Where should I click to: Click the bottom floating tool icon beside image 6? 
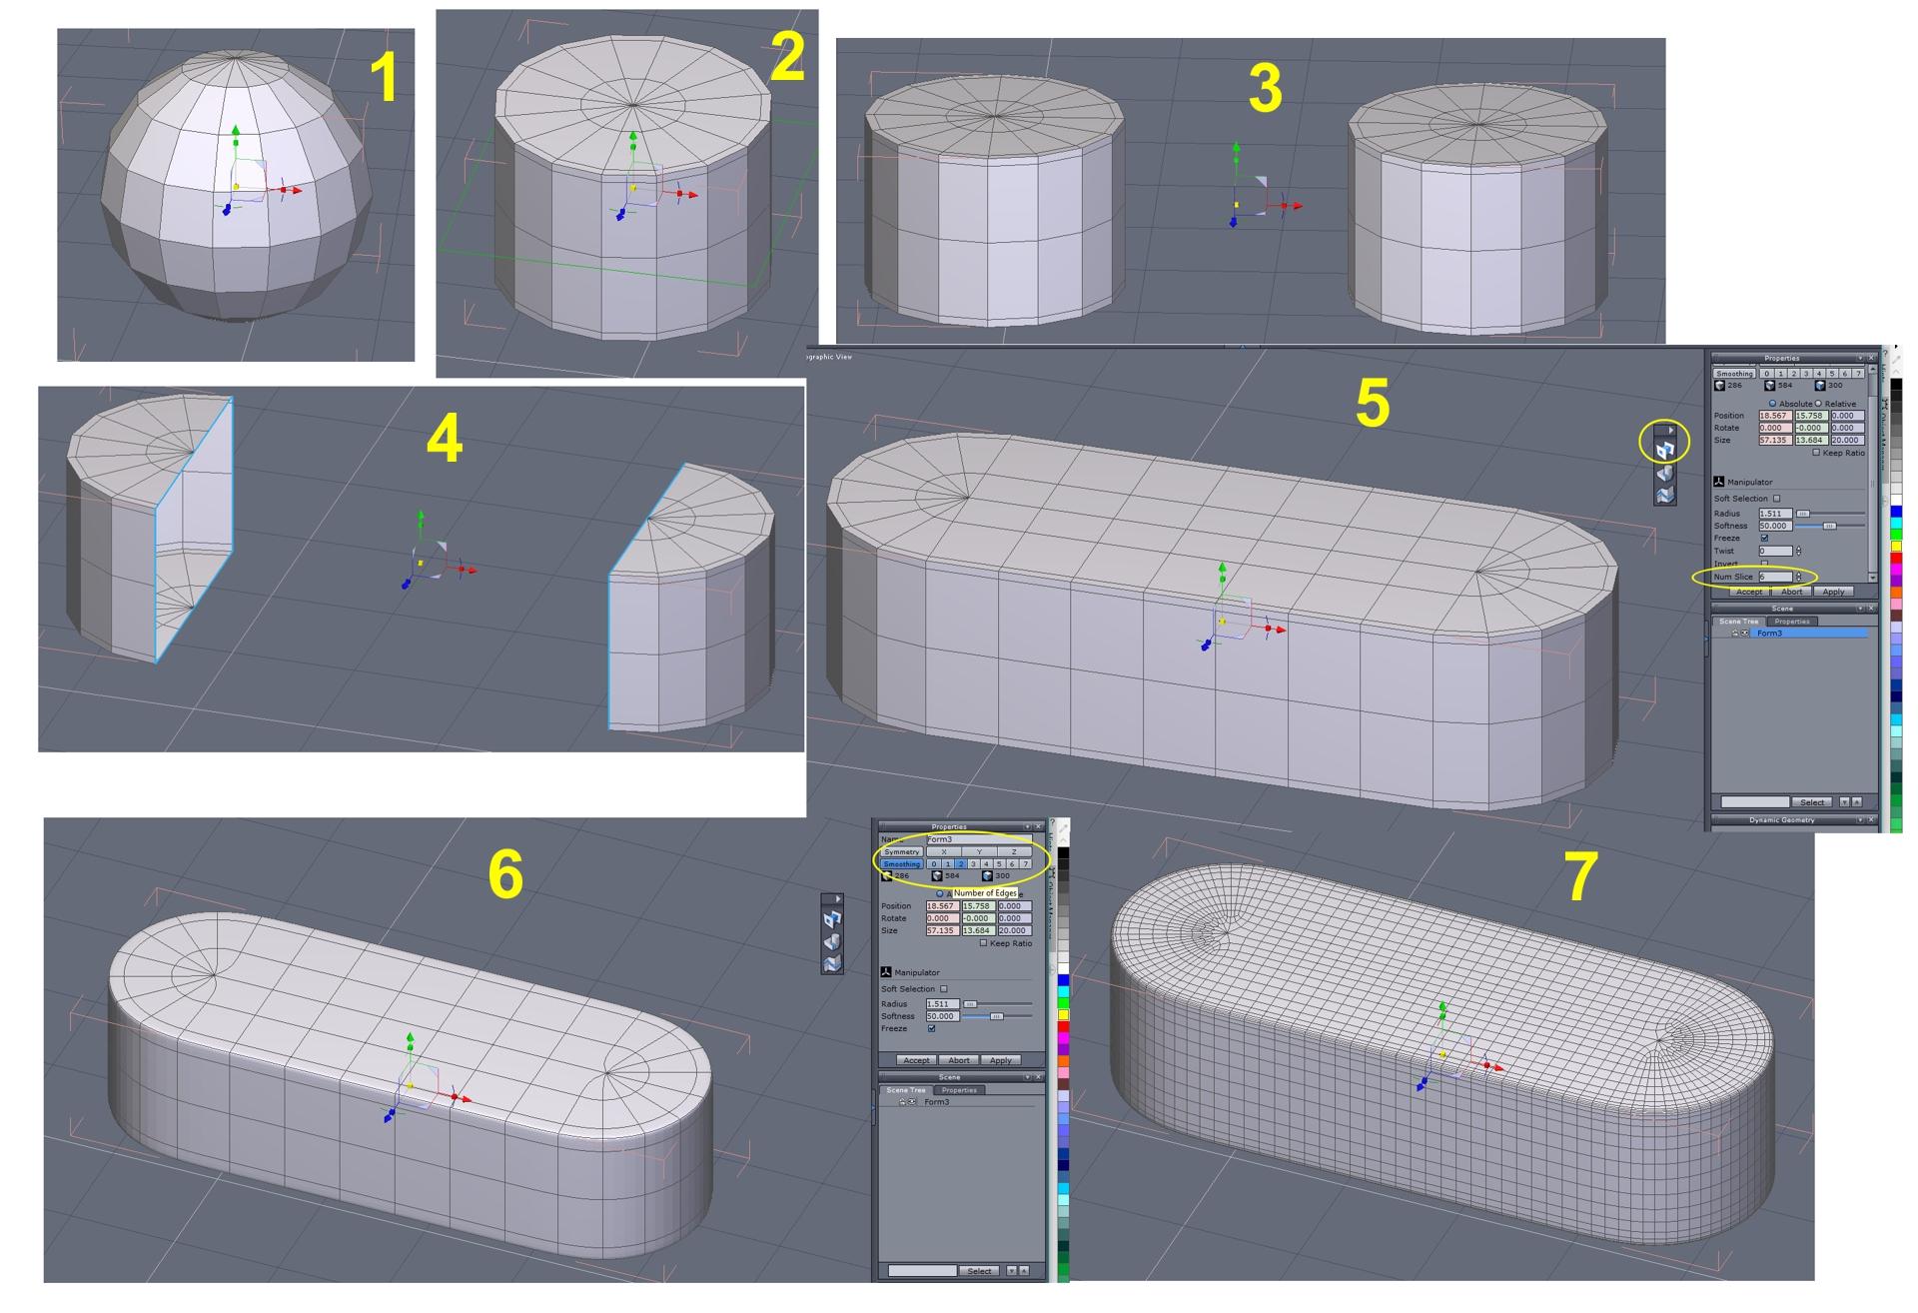click(832, 963)
